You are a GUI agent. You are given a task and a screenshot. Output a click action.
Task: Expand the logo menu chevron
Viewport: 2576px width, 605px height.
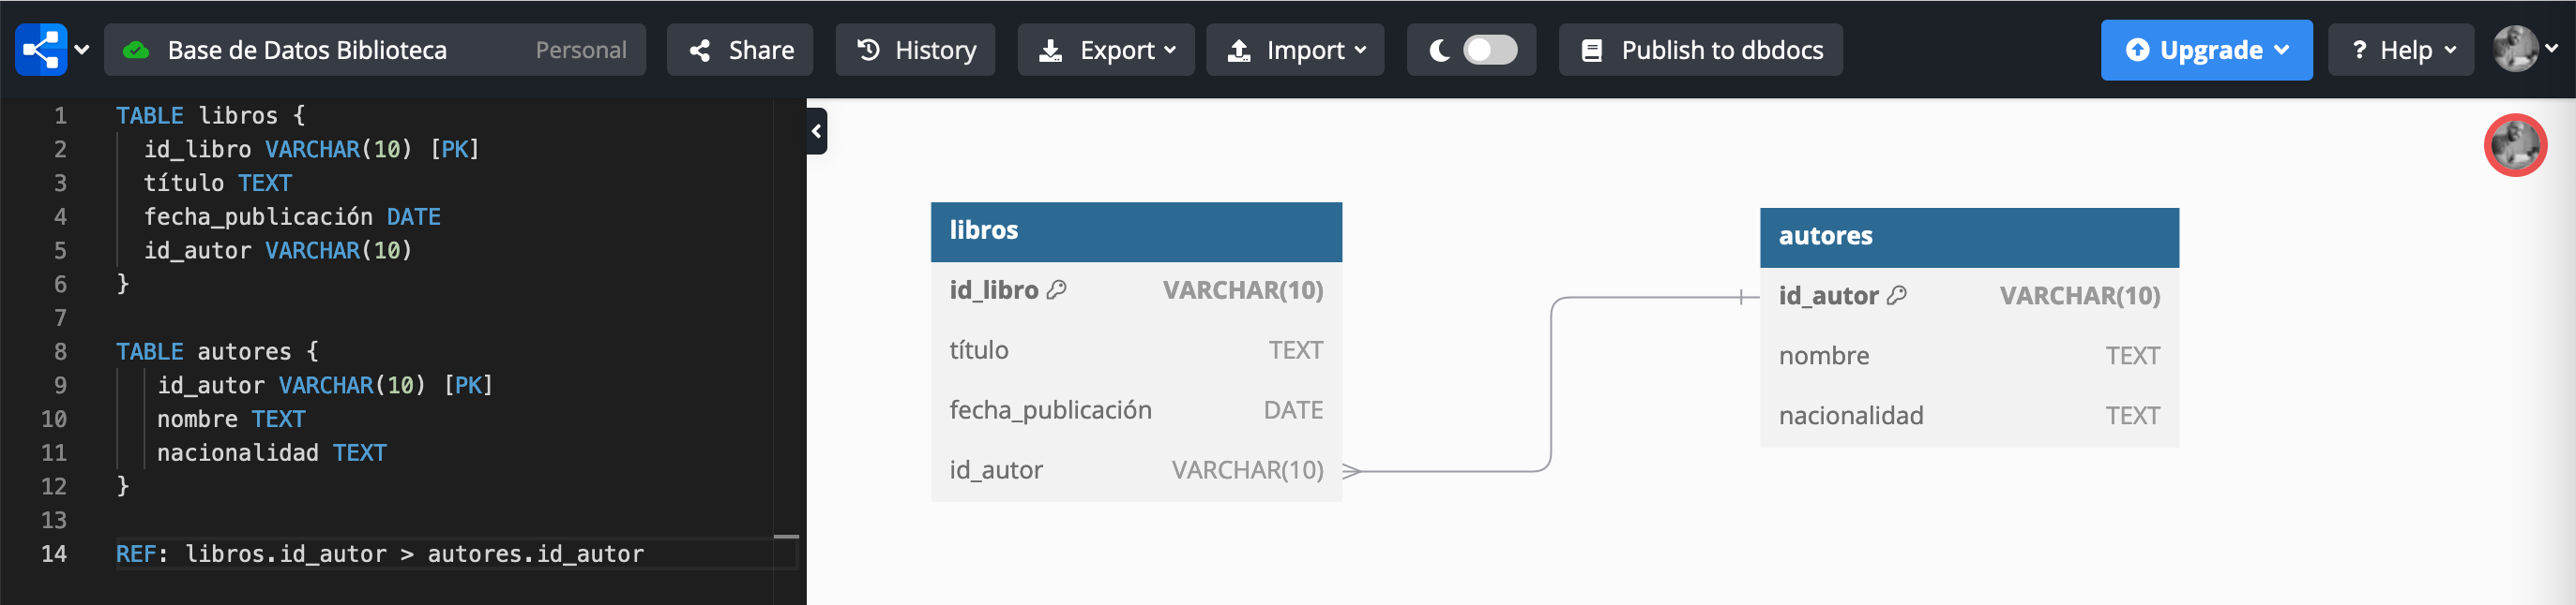coord(82,50)
